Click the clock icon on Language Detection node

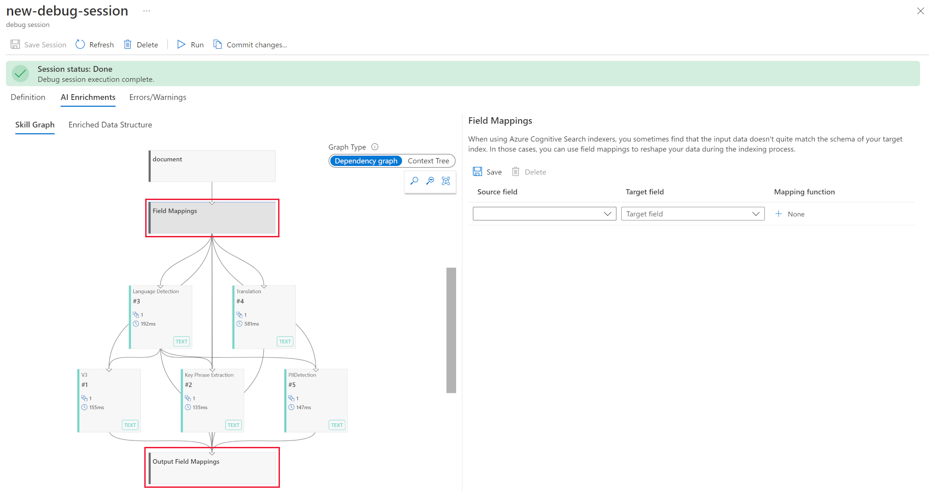[136, 324]
